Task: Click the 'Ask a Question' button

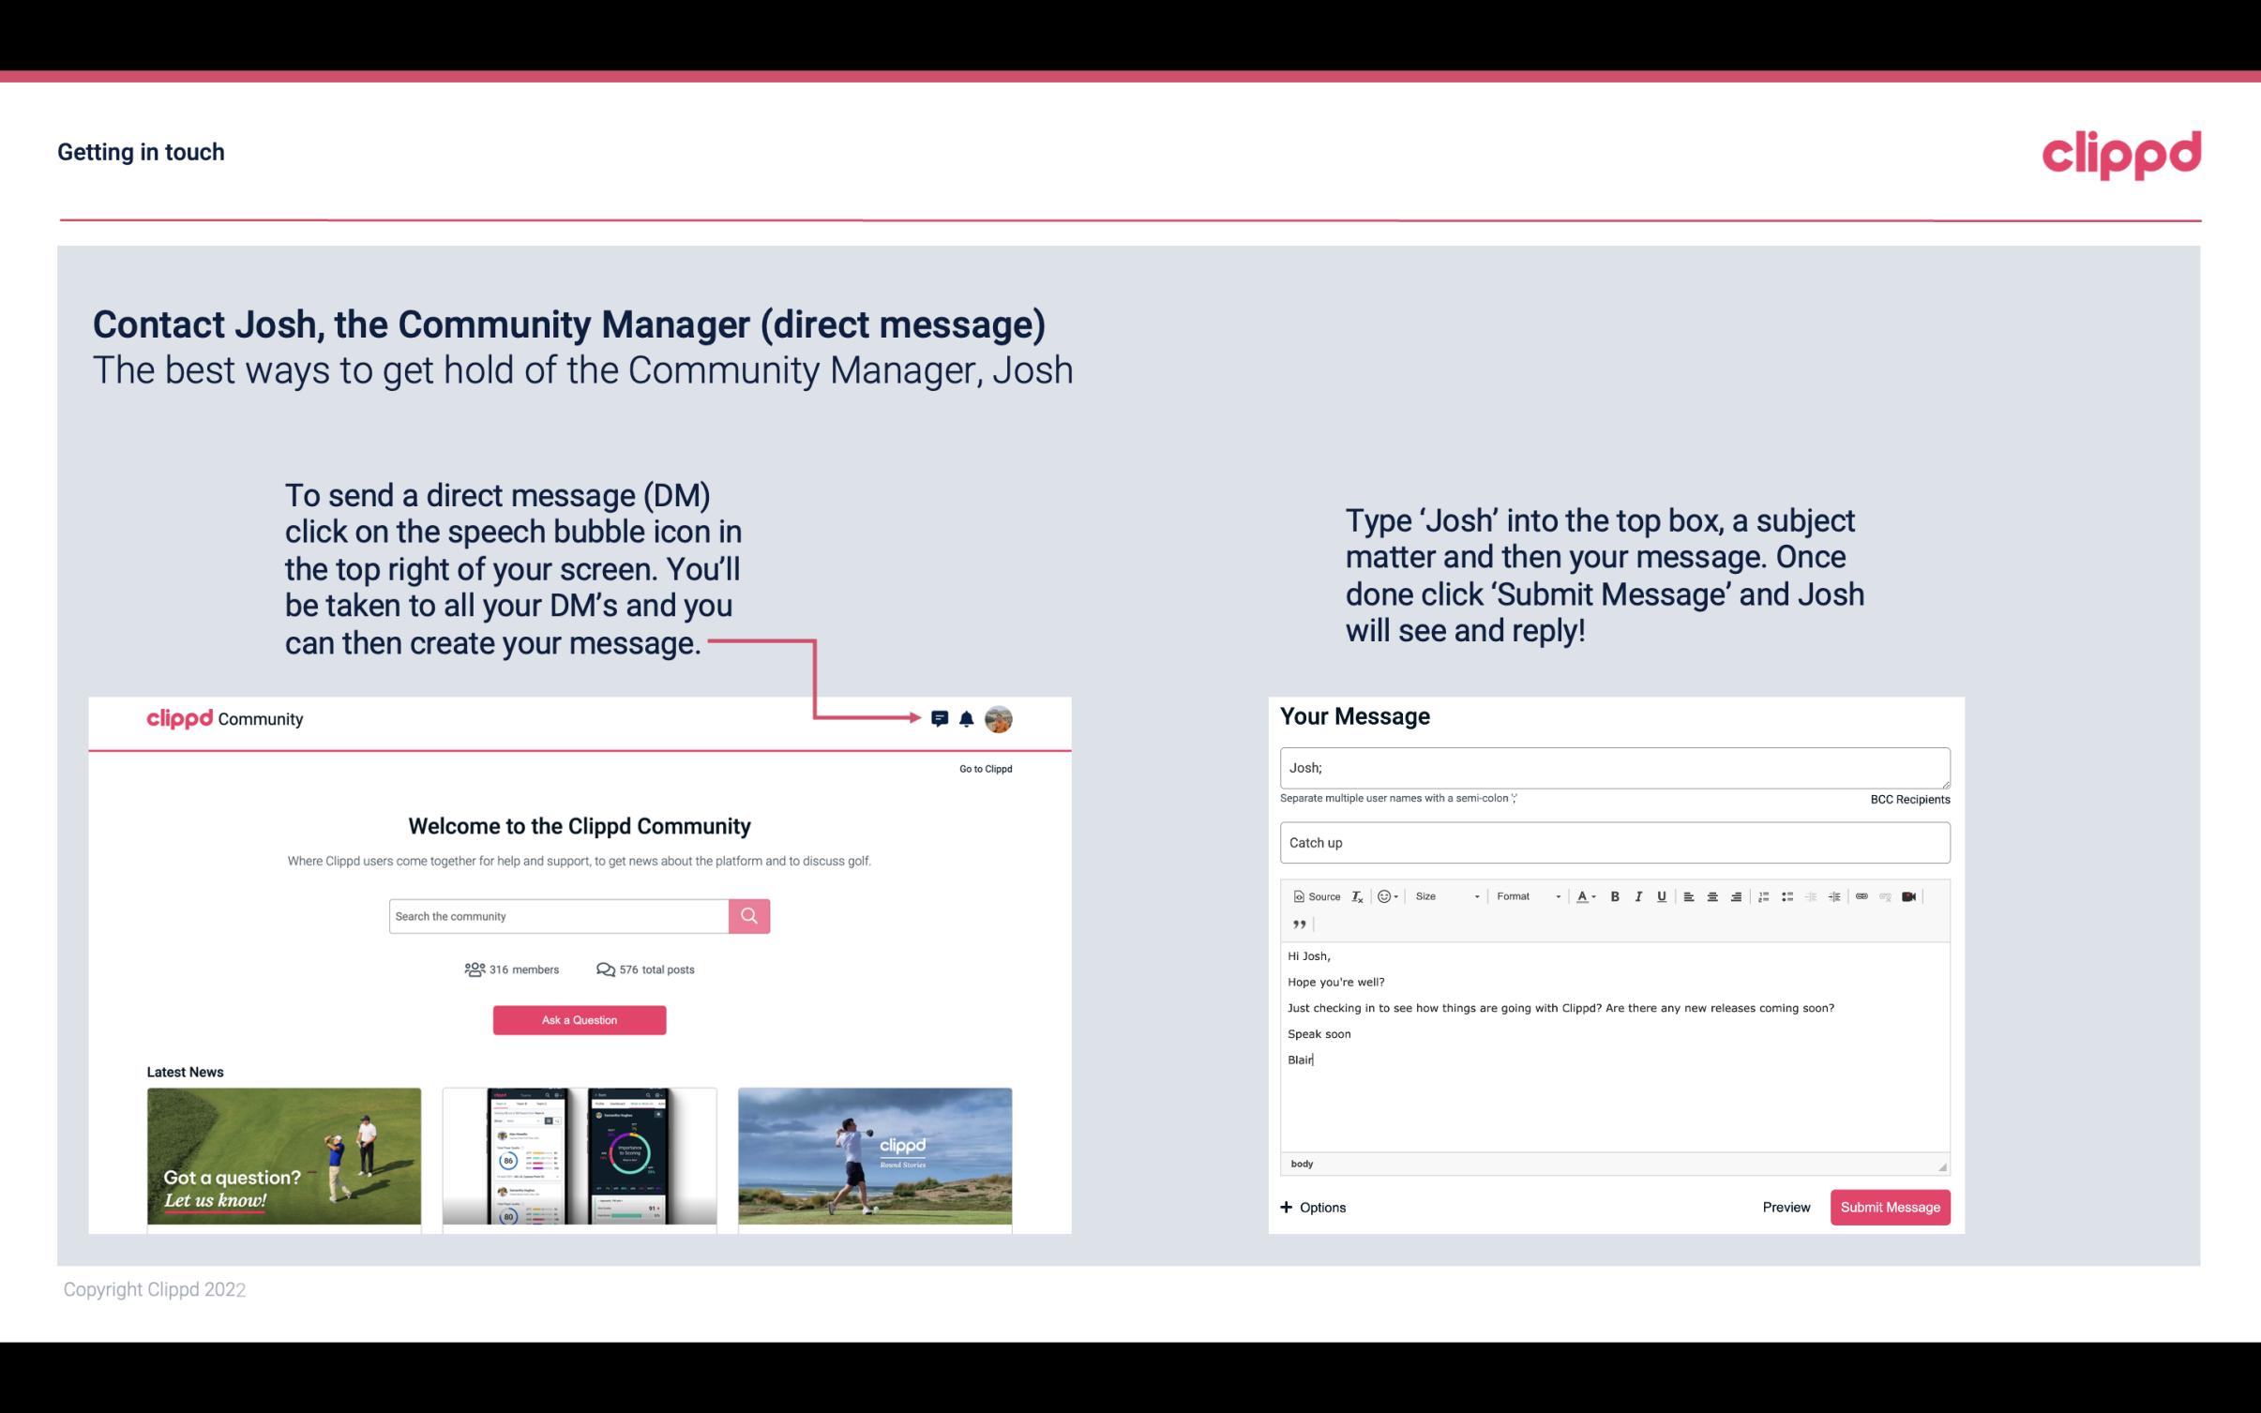Action: pos(580,1019)
